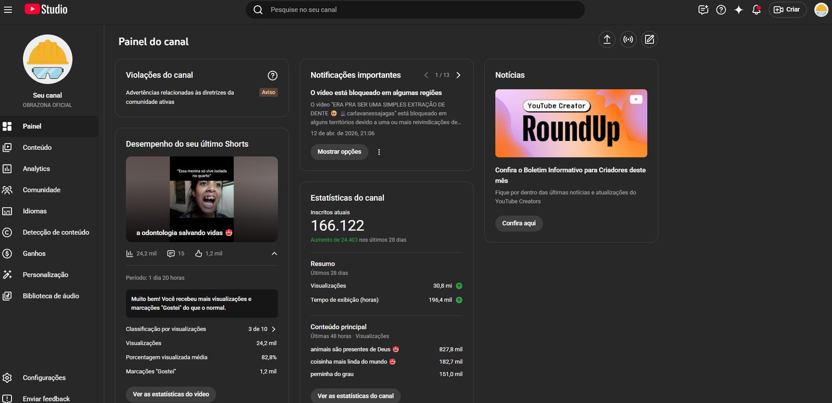The width and height of the screenshot is (832, 403).
Task: Click the Criar button
Action: pos(787,10)
